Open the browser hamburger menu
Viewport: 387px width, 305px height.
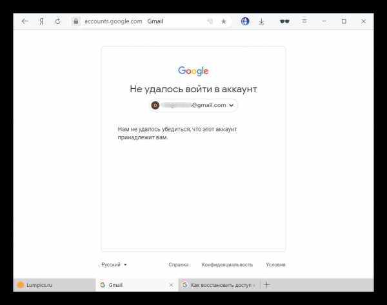tap(304, 21)
